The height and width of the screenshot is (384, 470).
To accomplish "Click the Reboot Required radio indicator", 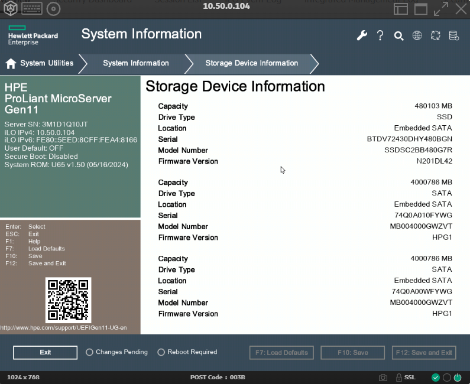I will [161, 352].
